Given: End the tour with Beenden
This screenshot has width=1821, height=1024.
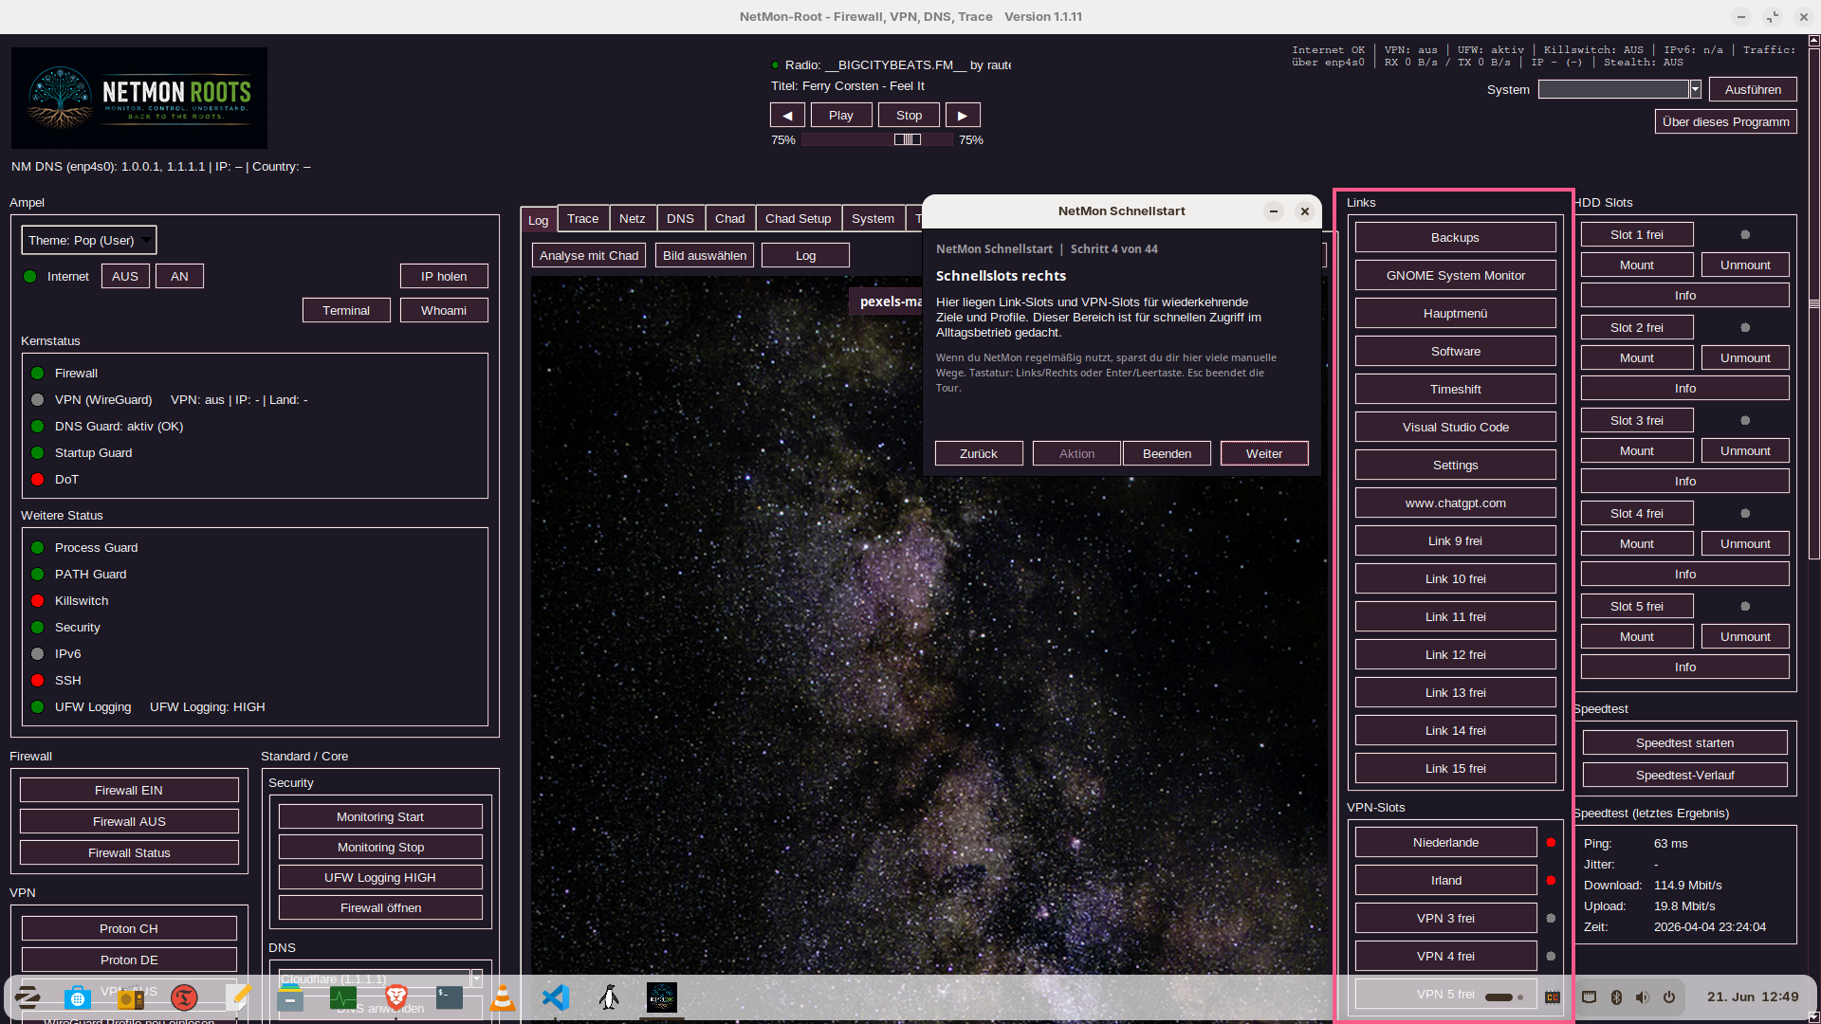Looking at the screenshot, I should [1168, 454].
